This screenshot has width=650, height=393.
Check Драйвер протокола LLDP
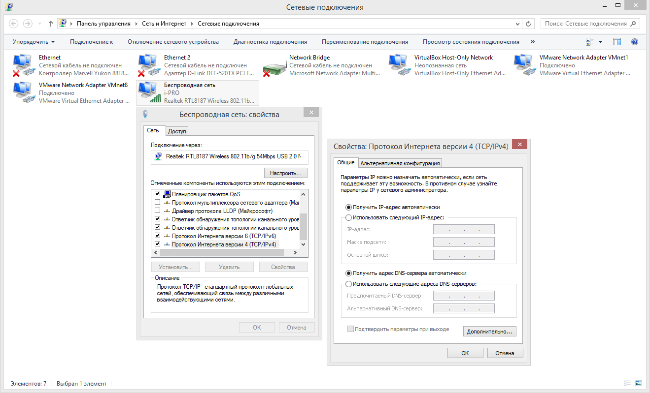click(x=157, y=211)
